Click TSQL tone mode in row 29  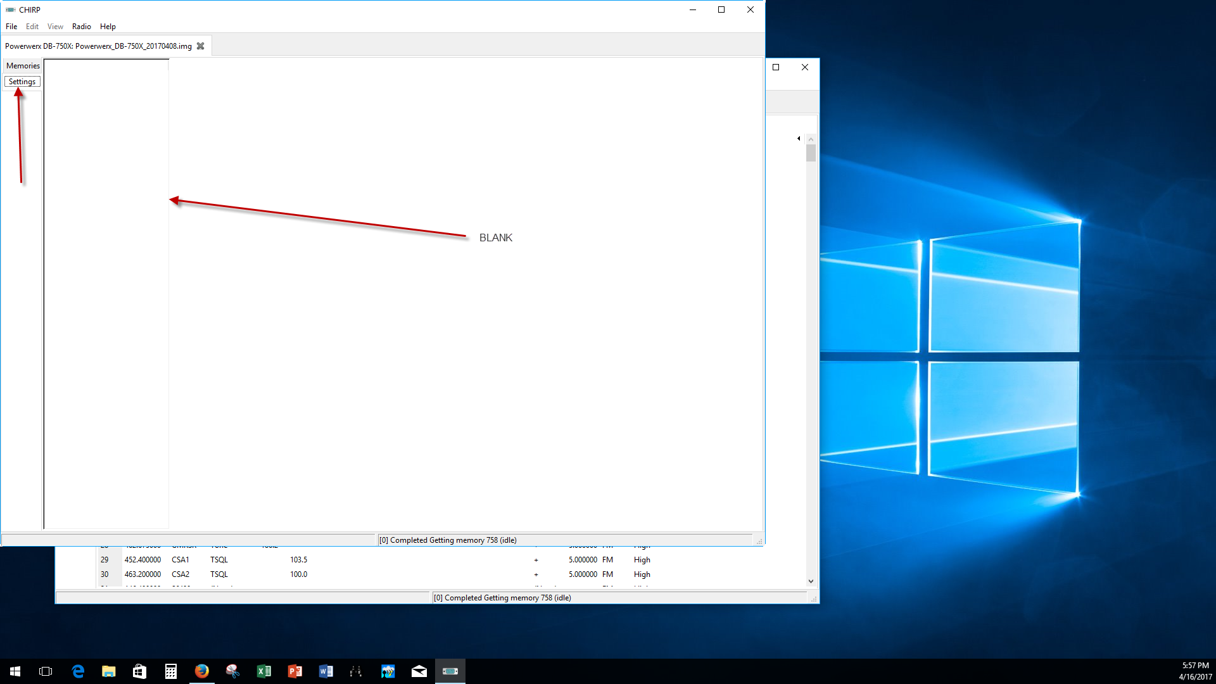coord(219,560)
